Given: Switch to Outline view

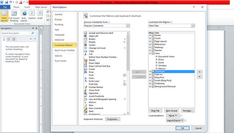Looking at the screenshot, I should [x=32, y=15].
